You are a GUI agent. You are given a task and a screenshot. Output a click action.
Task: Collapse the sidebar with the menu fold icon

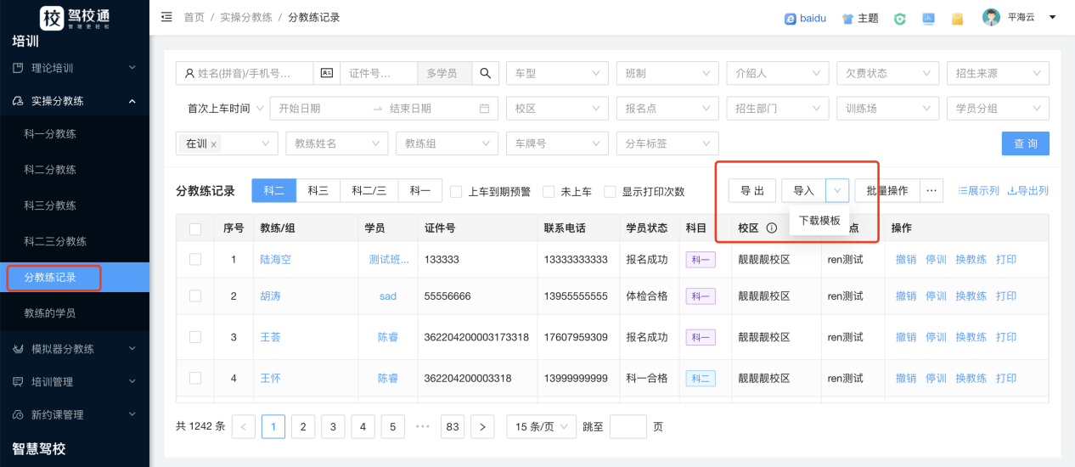tap(166, 17)
